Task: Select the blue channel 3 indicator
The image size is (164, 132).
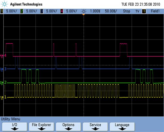Action: [42, 11]
